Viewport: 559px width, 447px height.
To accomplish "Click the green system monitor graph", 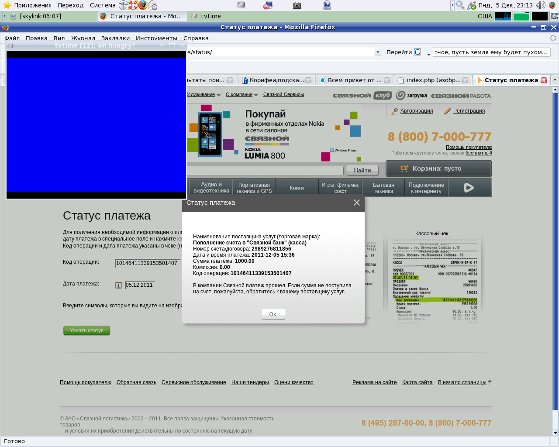I will coord(521,16).
